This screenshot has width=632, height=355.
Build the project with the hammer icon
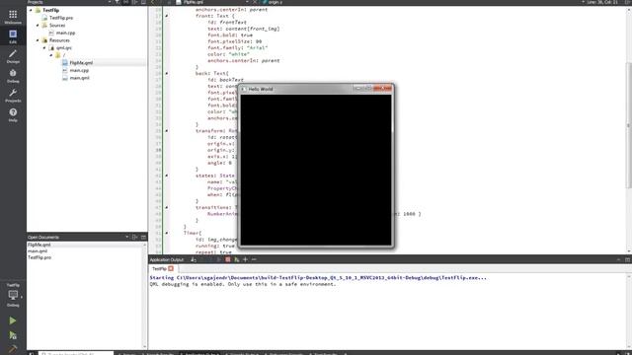pos(13,349)
